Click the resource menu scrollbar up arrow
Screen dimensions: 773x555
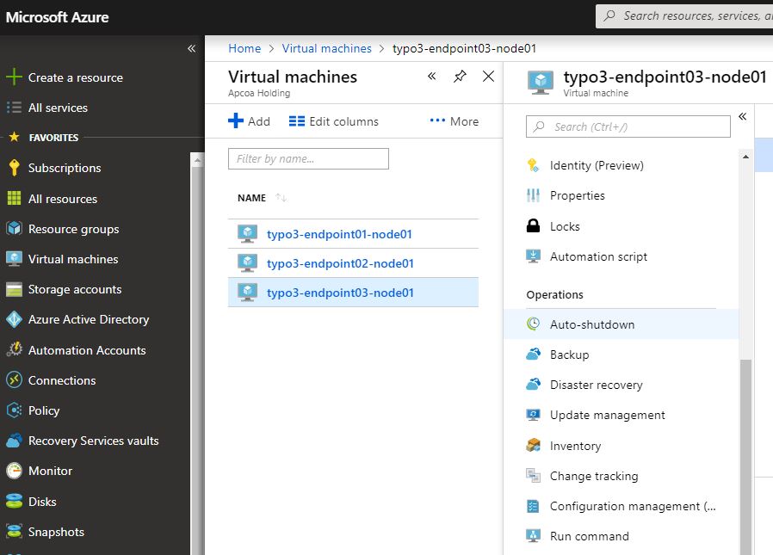[x=746, y=157]
